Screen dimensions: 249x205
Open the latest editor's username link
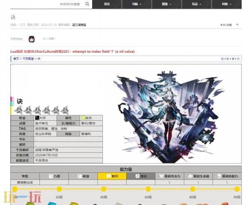point(79,25)
